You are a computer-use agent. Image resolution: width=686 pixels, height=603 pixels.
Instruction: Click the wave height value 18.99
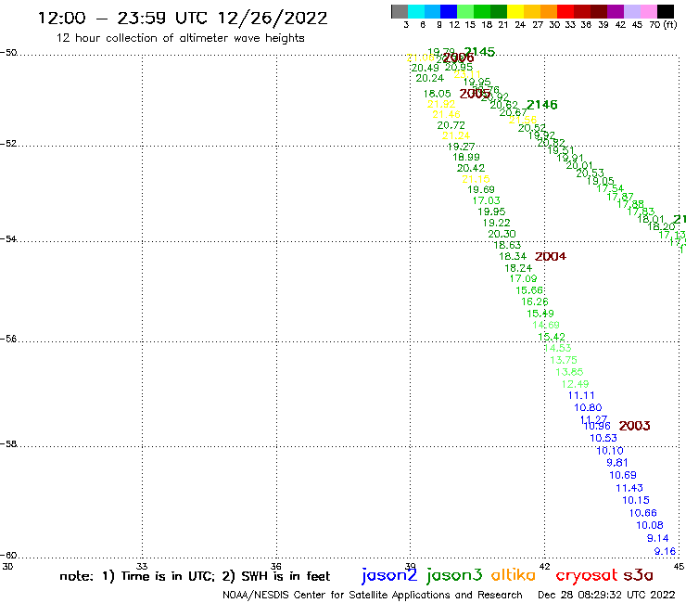pos(466,157)
